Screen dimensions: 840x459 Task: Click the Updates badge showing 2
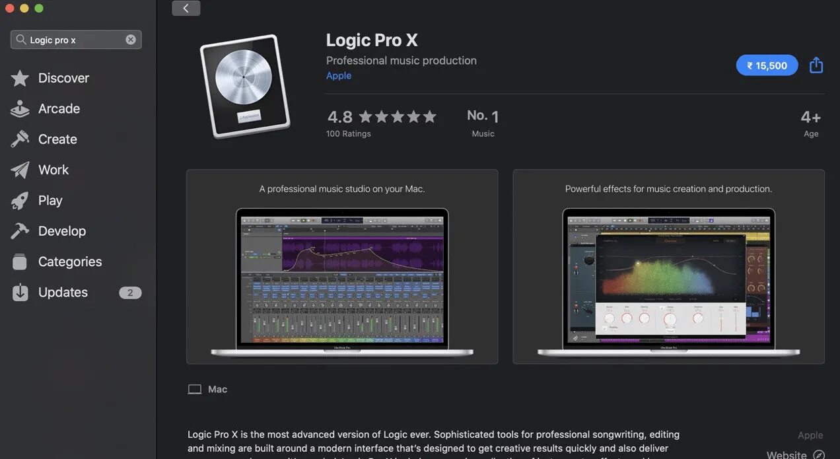pos(130,293)
